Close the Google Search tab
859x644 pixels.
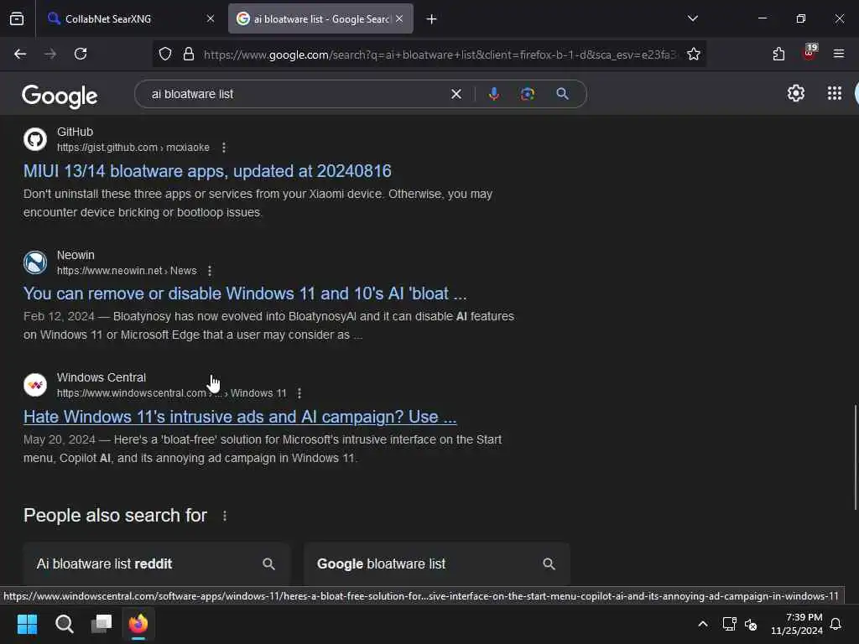[x=399, y=18]
